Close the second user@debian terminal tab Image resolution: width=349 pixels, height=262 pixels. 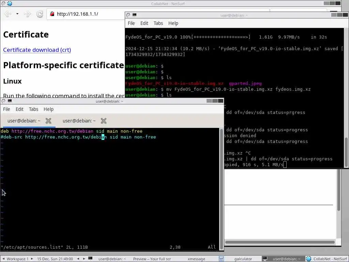[104, 121]
